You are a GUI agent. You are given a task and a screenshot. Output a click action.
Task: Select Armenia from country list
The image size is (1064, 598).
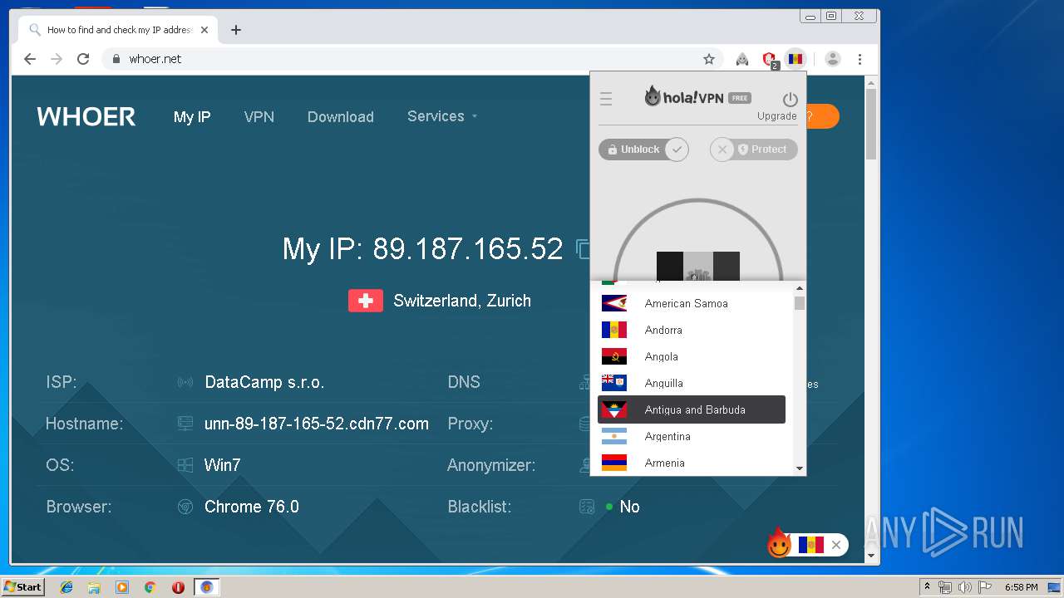(692, 463)
